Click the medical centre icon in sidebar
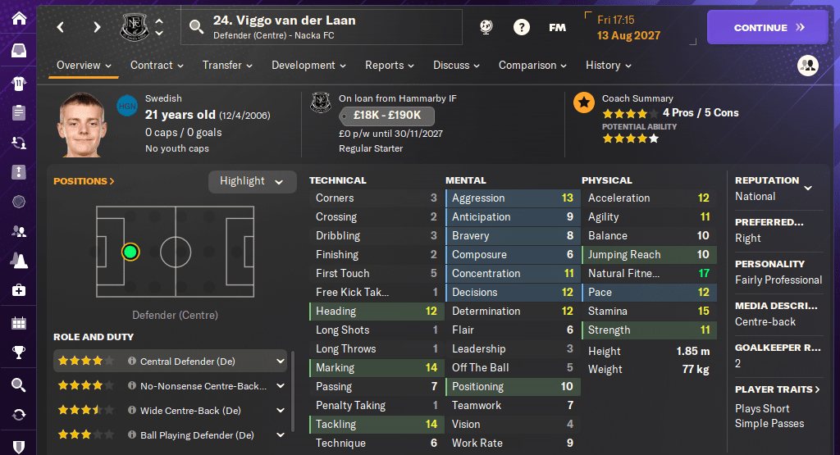This screenshot has width=840, height=455. point(18,290)
